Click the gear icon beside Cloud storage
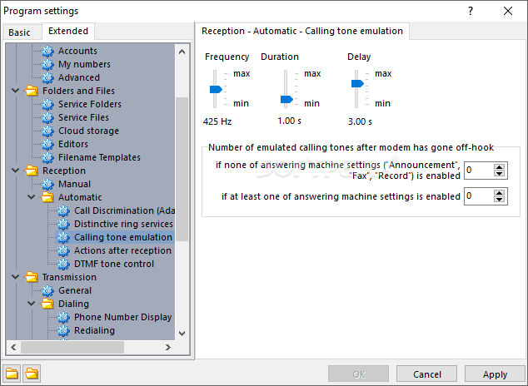The width and height of the screenshot is (528, 386). point(47,131)
